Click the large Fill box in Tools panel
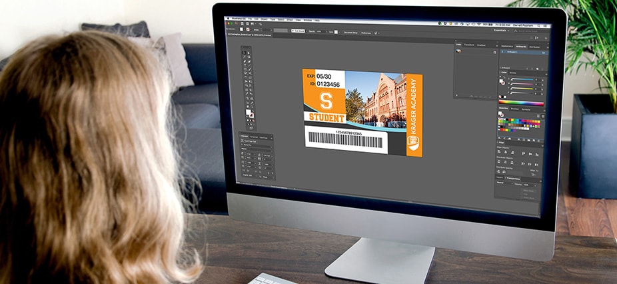 tap(249, 111)
